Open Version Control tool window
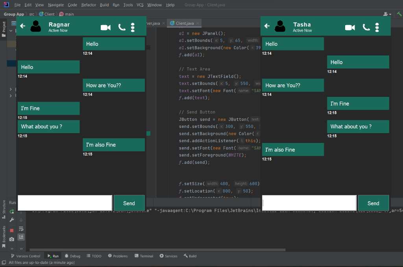 [26, 256]
